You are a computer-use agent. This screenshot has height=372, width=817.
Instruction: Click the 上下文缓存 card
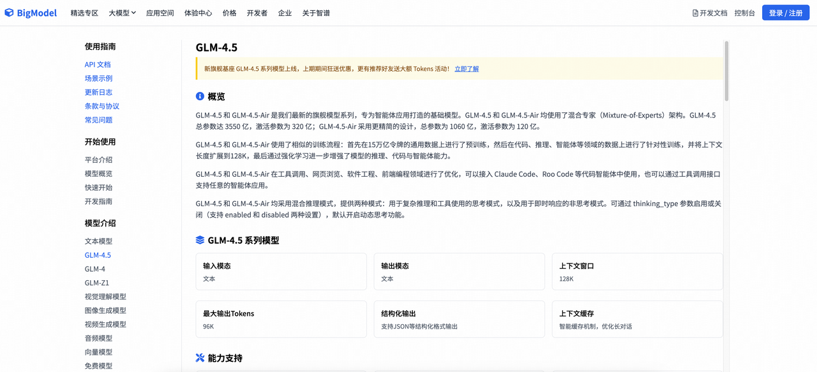[638, 319]
